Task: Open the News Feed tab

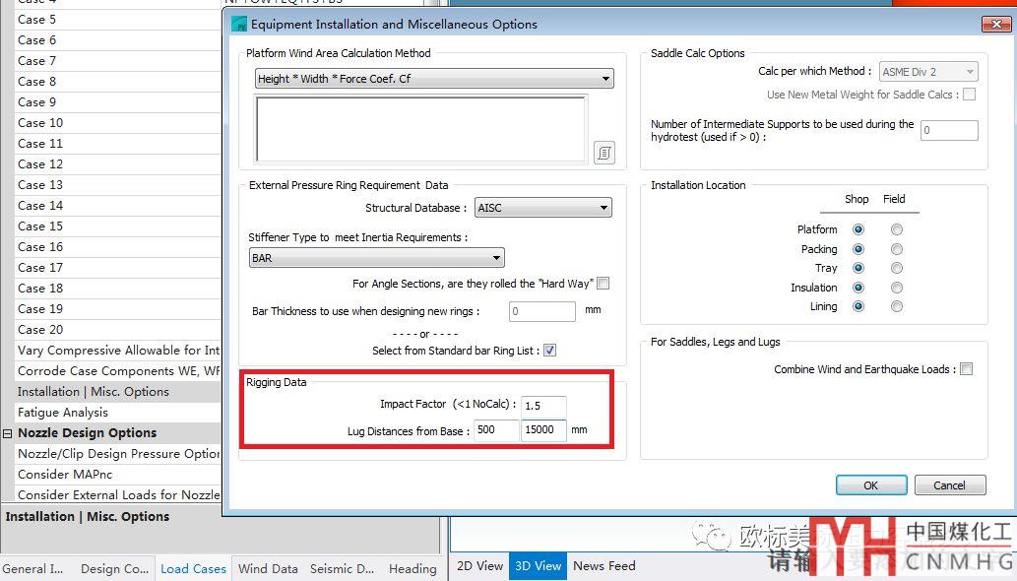Action: [x=604, y=565]
